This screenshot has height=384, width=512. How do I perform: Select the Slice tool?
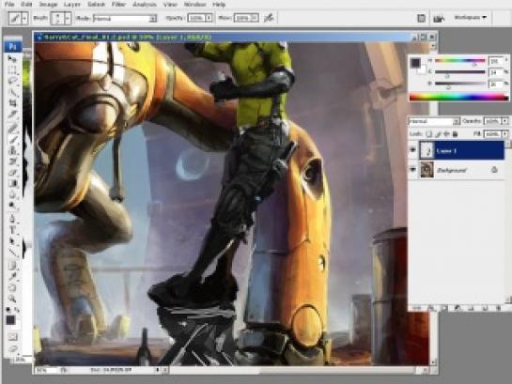click(12, 115)
